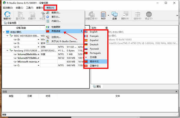This screenshot has width=180, height=118.
Task: Click the Connect to remote computer icon
Action: click(x=115, y=14)
